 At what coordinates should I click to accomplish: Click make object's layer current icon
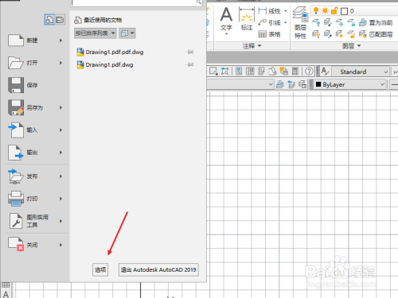coord(280,84)
